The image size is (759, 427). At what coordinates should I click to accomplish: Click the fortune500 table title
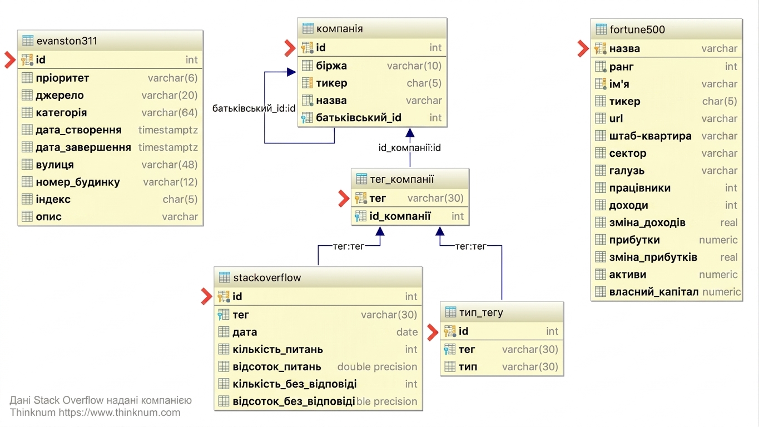tap(637, 29)
